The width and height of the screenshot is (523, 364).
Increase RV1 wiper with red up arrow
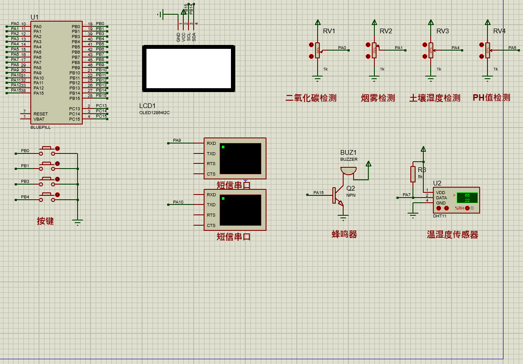[x=311, y=45]
